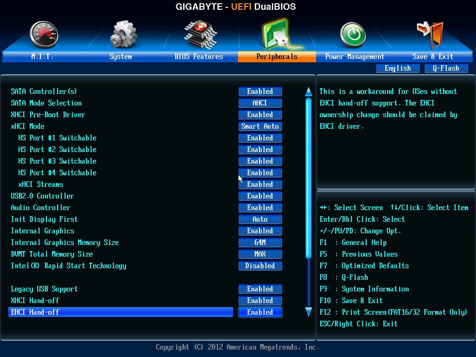This screenshot has height=357, width=476.
Task: Click the scroll down arrow of settings list
Action: tap(309, 312)
